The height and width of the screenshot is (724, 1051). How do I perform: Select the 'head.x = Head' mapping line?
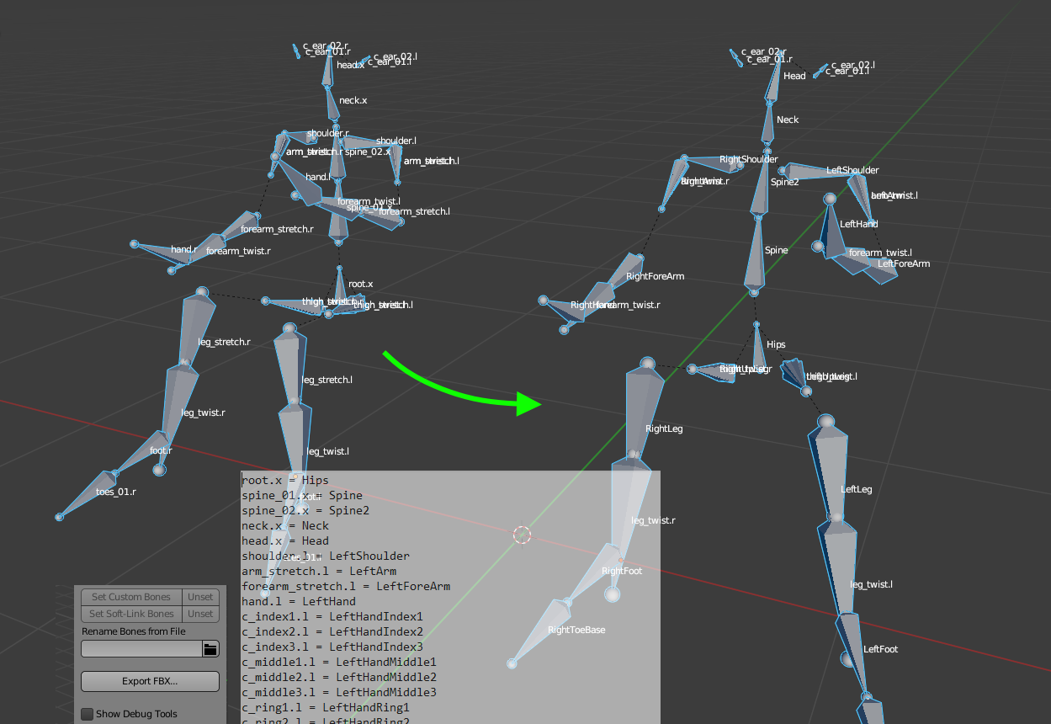pos(285,540)
